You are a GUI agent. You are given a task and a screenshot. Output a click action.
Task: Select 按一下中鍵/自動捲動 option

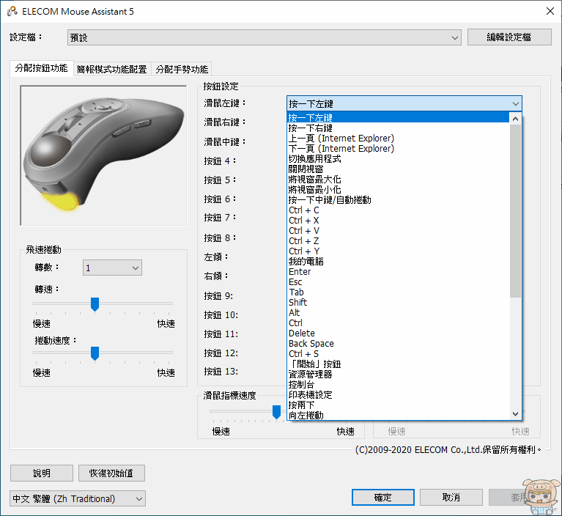398,200
